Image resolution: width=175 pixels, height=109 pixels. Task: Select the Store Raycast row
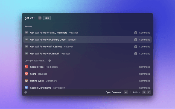[x=82, y=74]
